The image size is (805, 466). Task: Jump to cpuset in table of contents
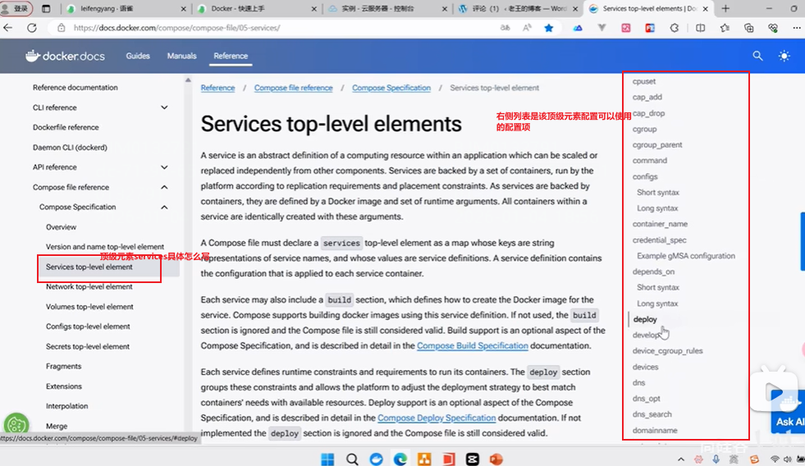pyautogui.click(x=644, y=81)
